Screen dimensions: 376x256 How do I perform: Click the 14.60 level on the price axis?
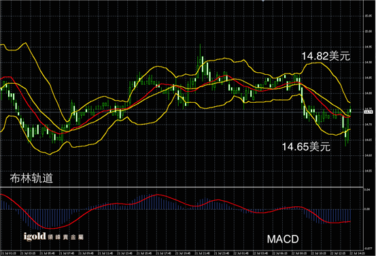point(368,155)
